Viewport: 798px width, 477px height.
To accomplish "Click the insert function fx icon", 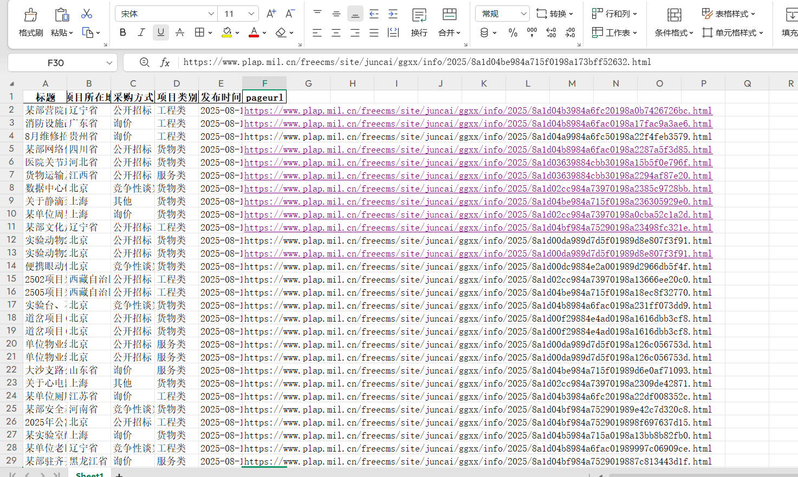I will pyautogui.click(x=165, y=62).
